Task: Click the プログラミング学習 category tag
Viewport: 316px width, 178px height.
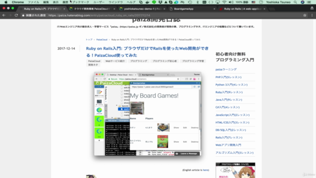Action: pos(193,61)
